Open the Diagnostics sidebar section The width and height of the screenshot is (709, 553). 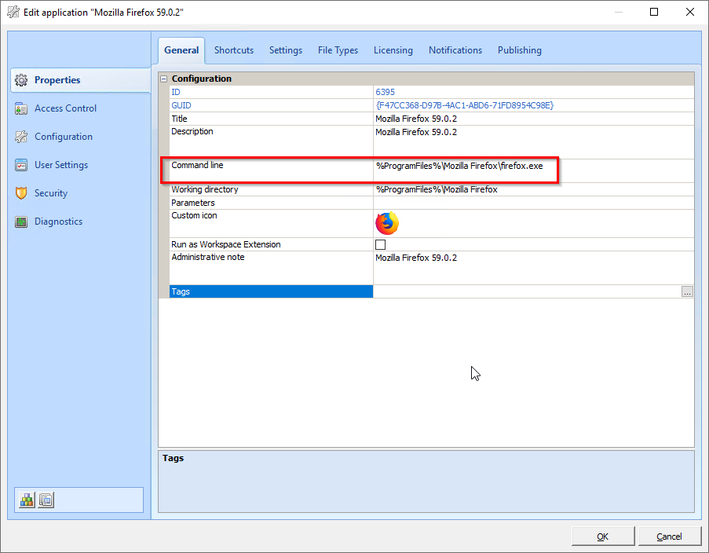click(58, 222)
